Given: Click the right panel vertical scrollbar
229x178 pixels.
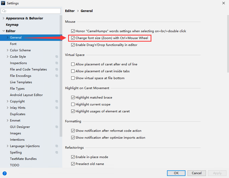Looking at the screenshot, I should coord(228,44).
